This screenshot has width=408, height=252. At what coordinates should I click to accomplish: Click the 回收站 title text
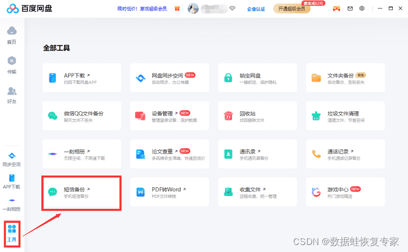pos(248,114)
